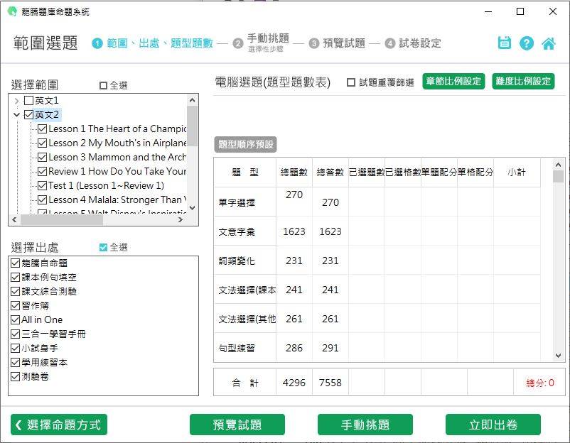The height and width of the screenshot is (443, 570).
Task: Click the app logo in title bar
Action: coord(12,11)
